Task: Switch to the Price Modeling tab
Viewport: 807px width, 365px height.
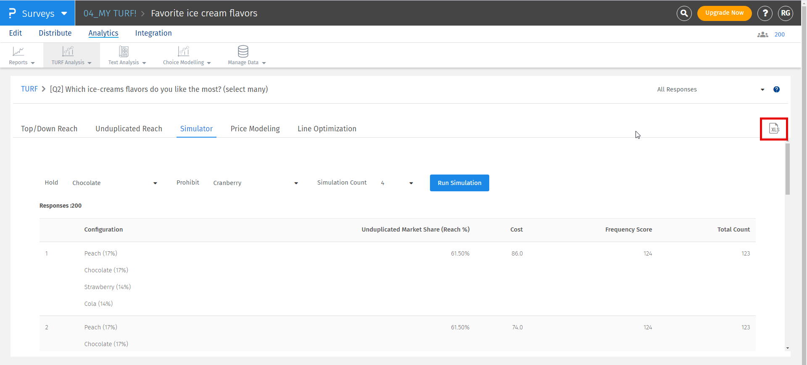Action: tap(255, 129)
